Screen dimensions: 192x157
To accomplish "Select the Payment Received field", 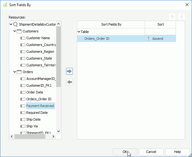I will pos(40,106).
